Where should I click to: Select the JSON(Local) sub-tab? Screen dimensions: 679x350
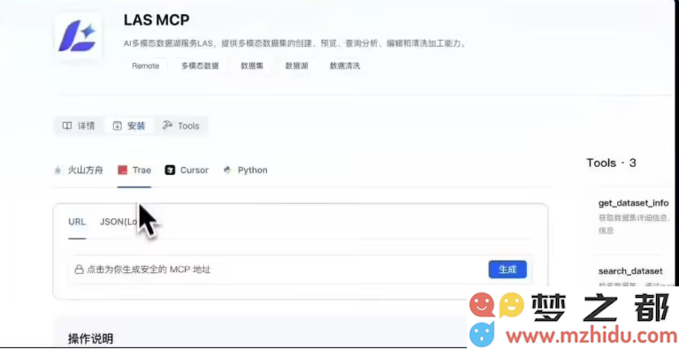[119, 222]
